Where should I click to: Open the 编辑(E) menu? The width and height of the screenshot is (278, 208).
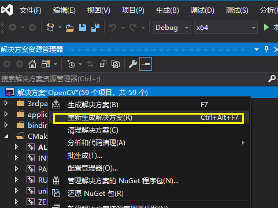64,10
